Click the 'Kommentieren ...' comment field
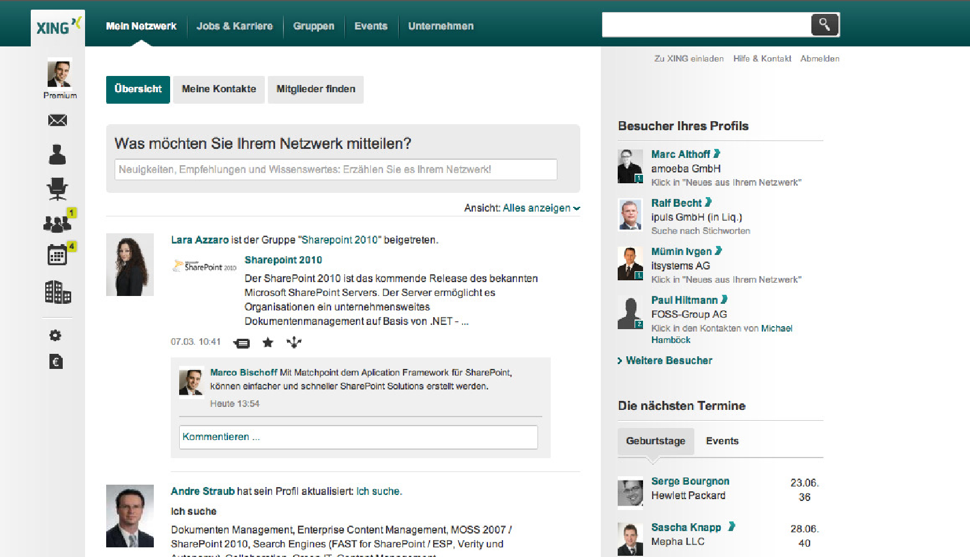 (358, 437)
